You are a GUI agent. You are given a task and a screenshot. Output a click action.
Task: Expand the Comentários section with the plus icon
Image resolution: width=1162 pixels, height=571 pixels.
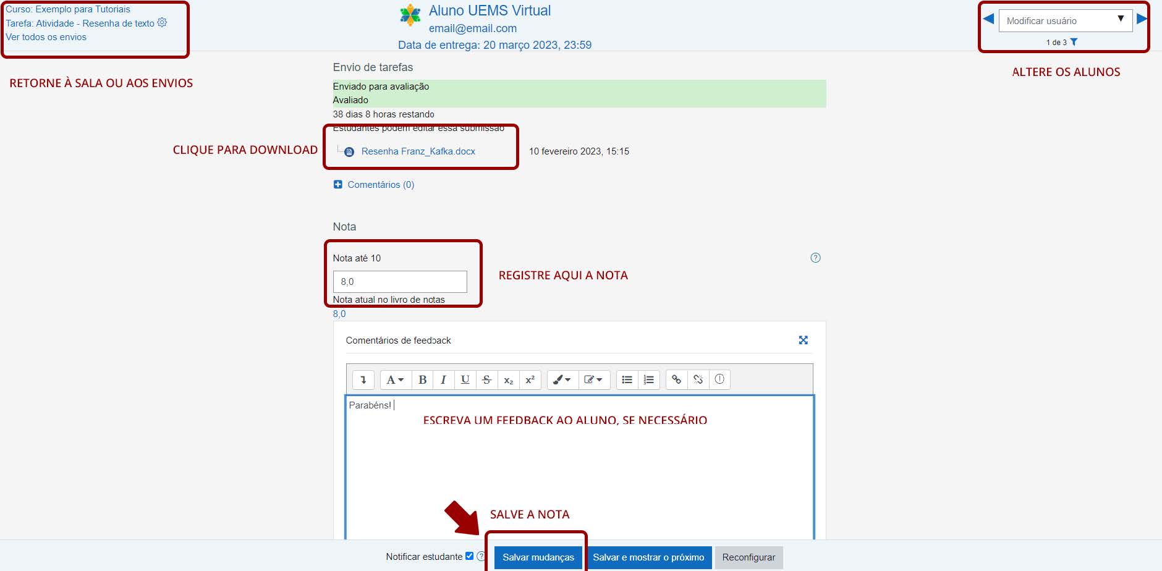click(x=338, y=184)
